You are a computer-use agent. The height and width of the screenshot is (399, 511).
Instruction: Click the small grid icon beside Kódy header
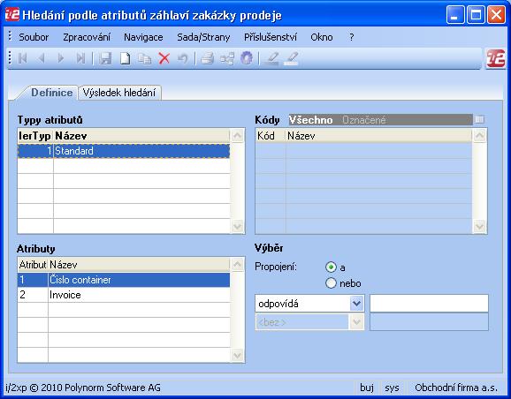click(479, 119)
